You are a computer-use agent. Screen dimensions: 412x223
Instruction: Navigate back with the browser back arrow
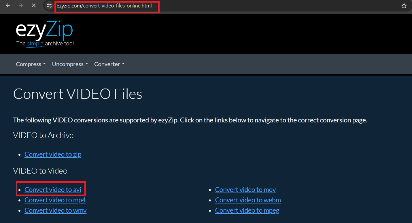(x=8, y=5)
